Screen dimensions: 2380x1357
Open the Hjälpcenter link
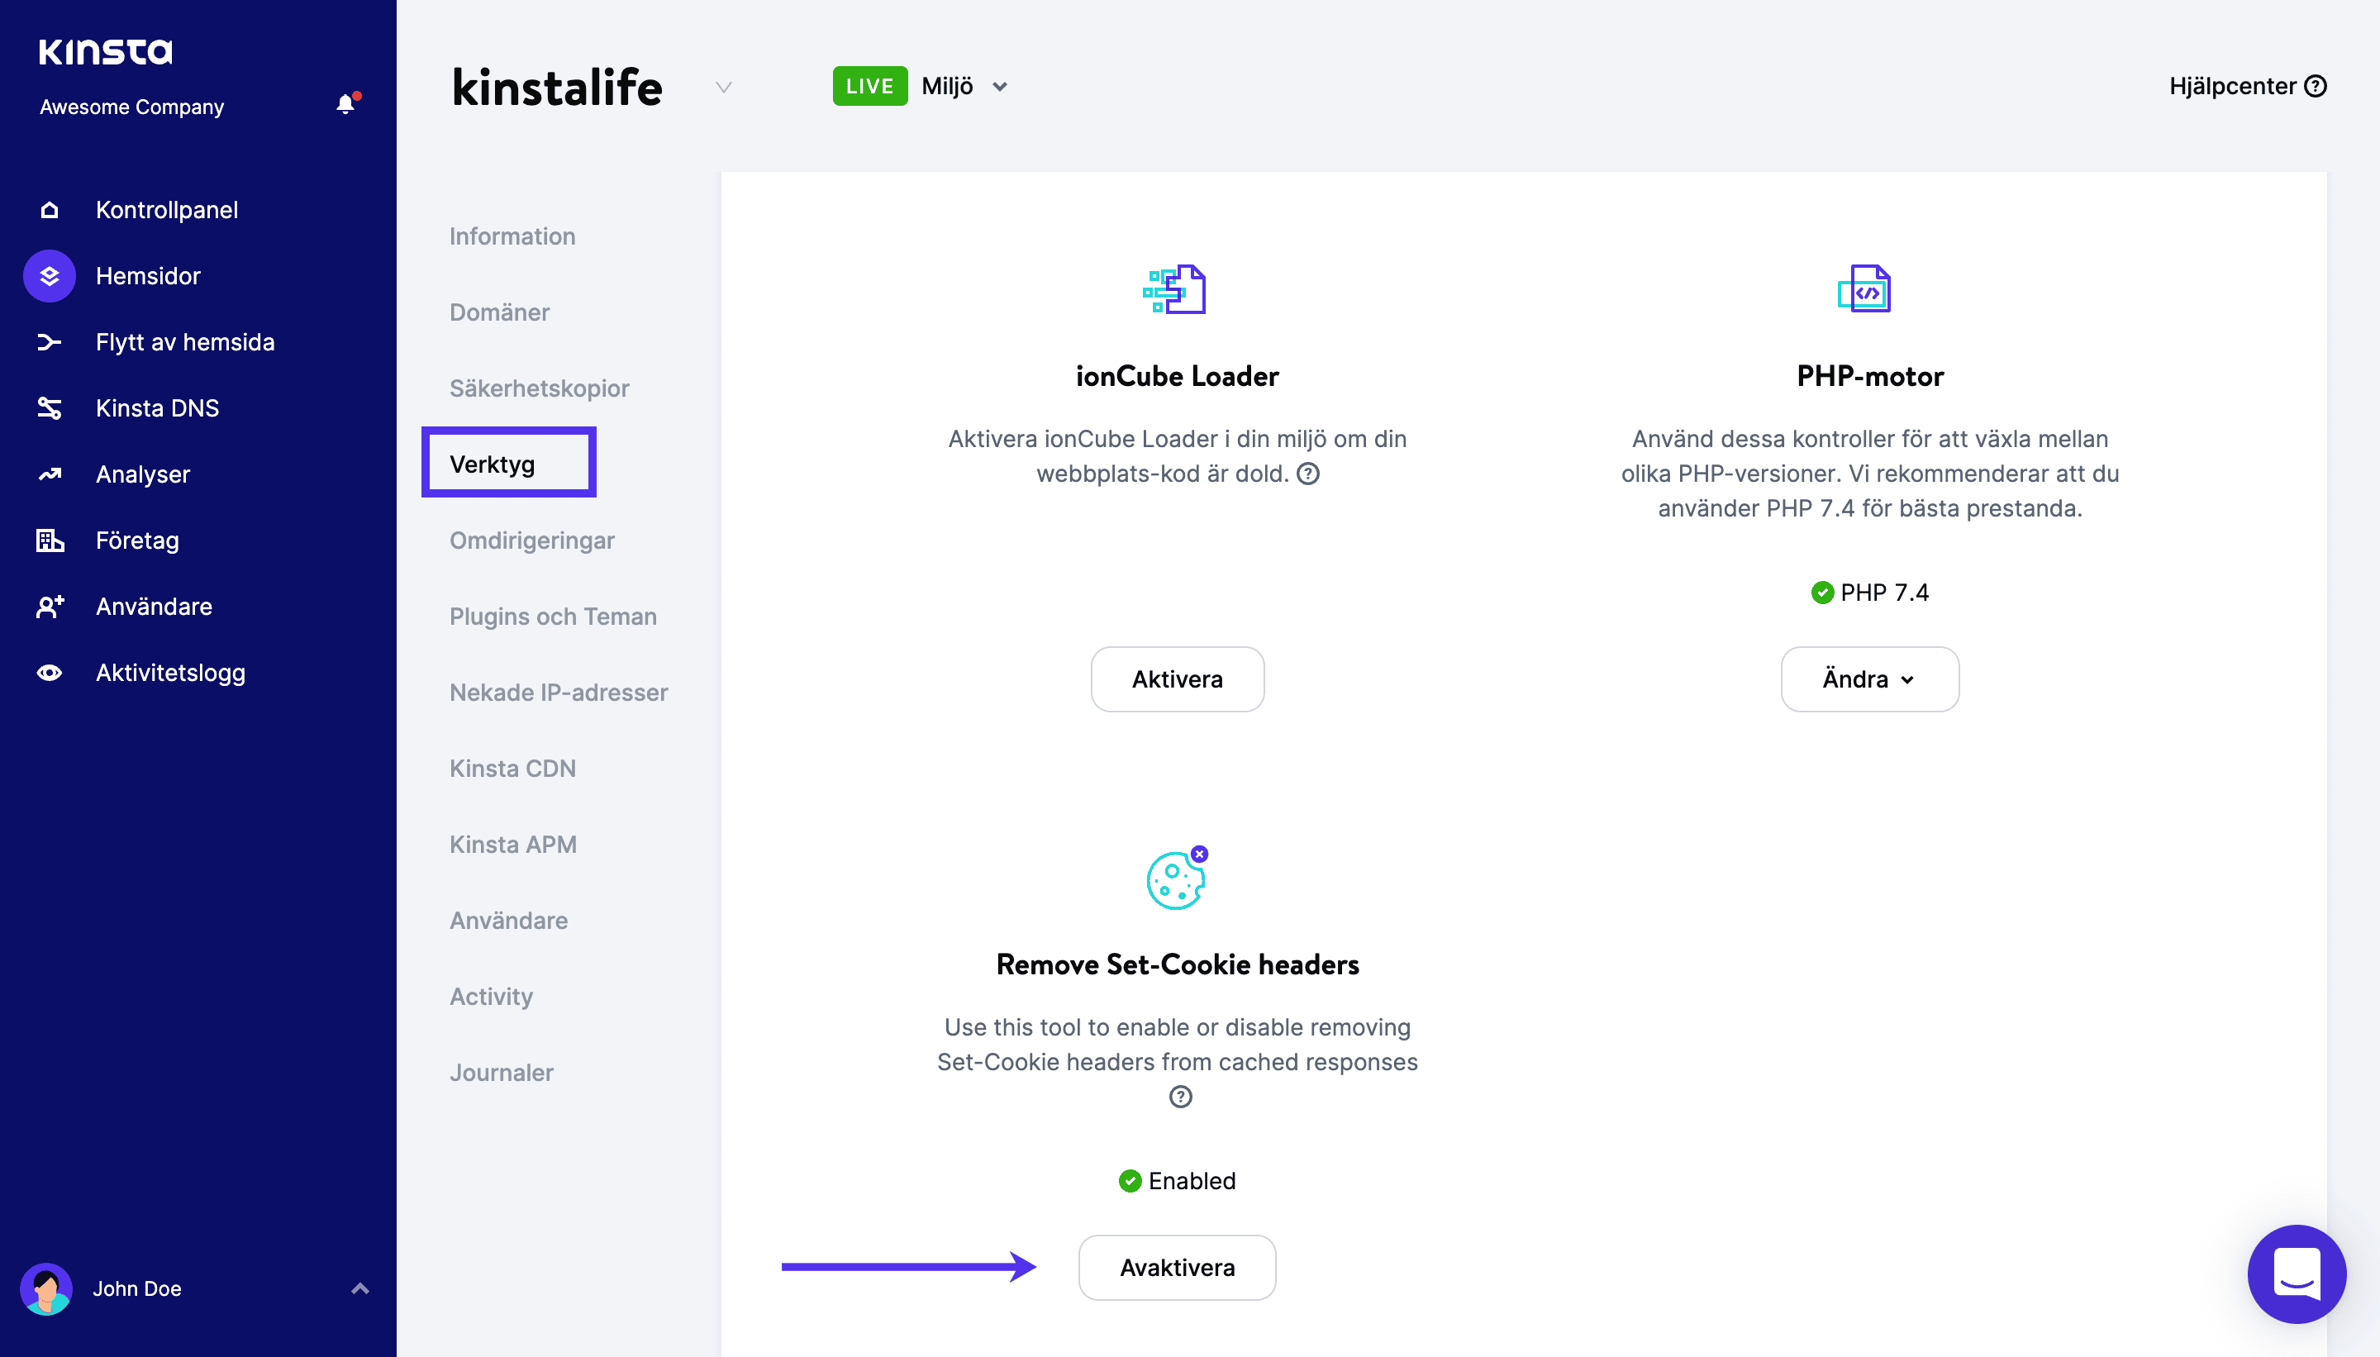[2246, 87]
